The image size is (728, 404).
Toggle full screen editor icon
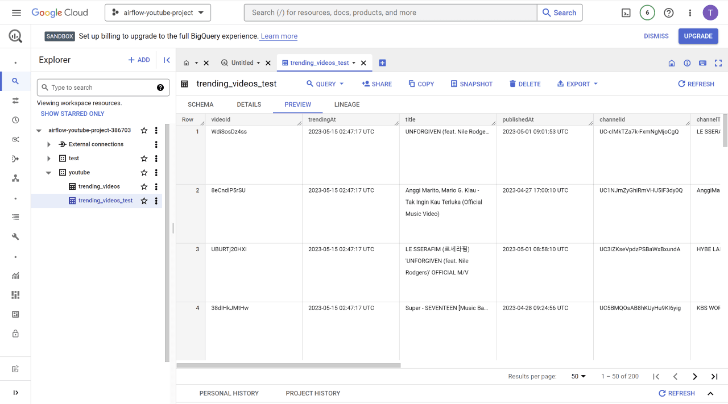pyautogui.click(x=718, y=63)
